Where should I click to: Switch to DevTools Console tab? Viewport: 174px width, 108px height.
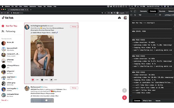153,11
